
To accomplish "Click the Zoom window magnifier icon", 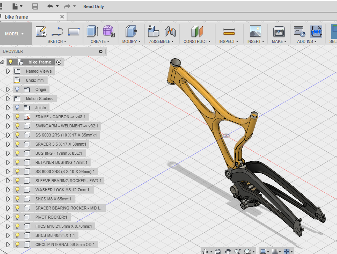I will 248,251.
